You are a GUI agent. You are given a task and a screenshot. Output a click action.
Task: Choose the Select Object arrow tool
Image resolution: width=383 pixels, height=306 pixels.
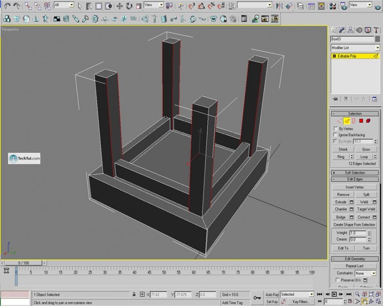80,6
